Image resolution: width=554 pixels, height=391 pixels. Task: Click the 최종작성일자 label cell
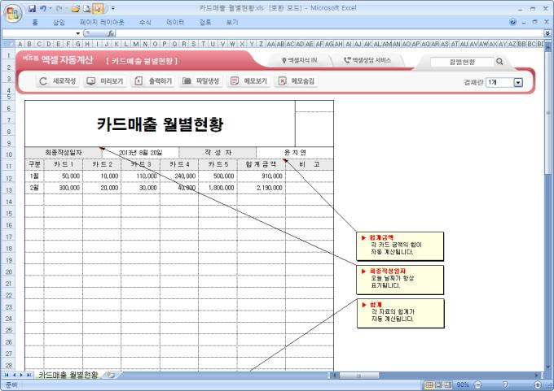tap(64, 153)
